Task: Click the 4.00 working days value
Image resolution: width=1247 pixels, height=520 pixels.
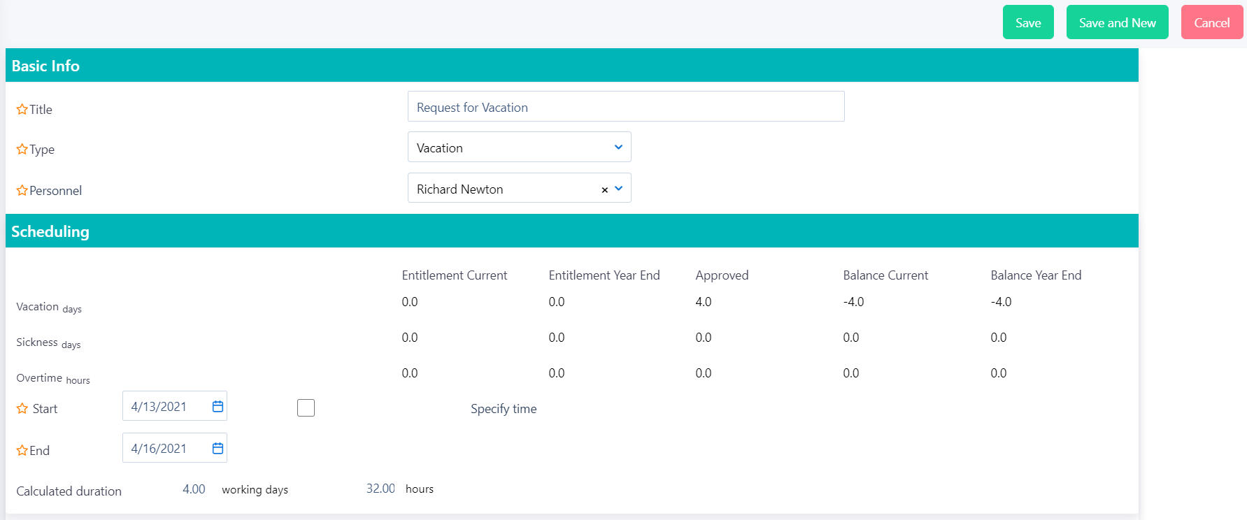Action: [x=194, y=489]
